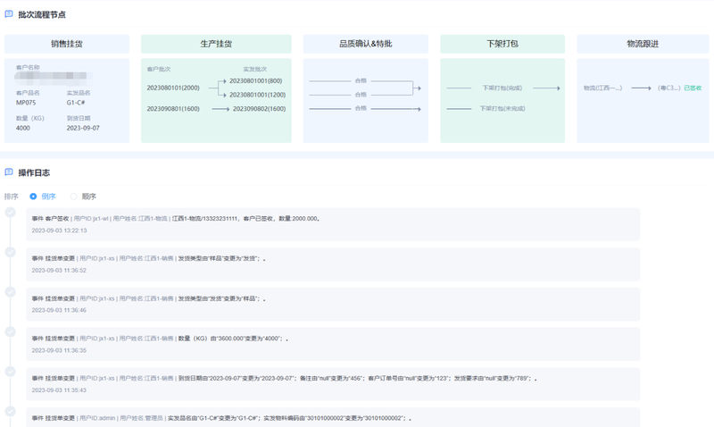The image size is (714, 427).
Task: Click the 已签收 status label
Action: (x=693, y=88)
